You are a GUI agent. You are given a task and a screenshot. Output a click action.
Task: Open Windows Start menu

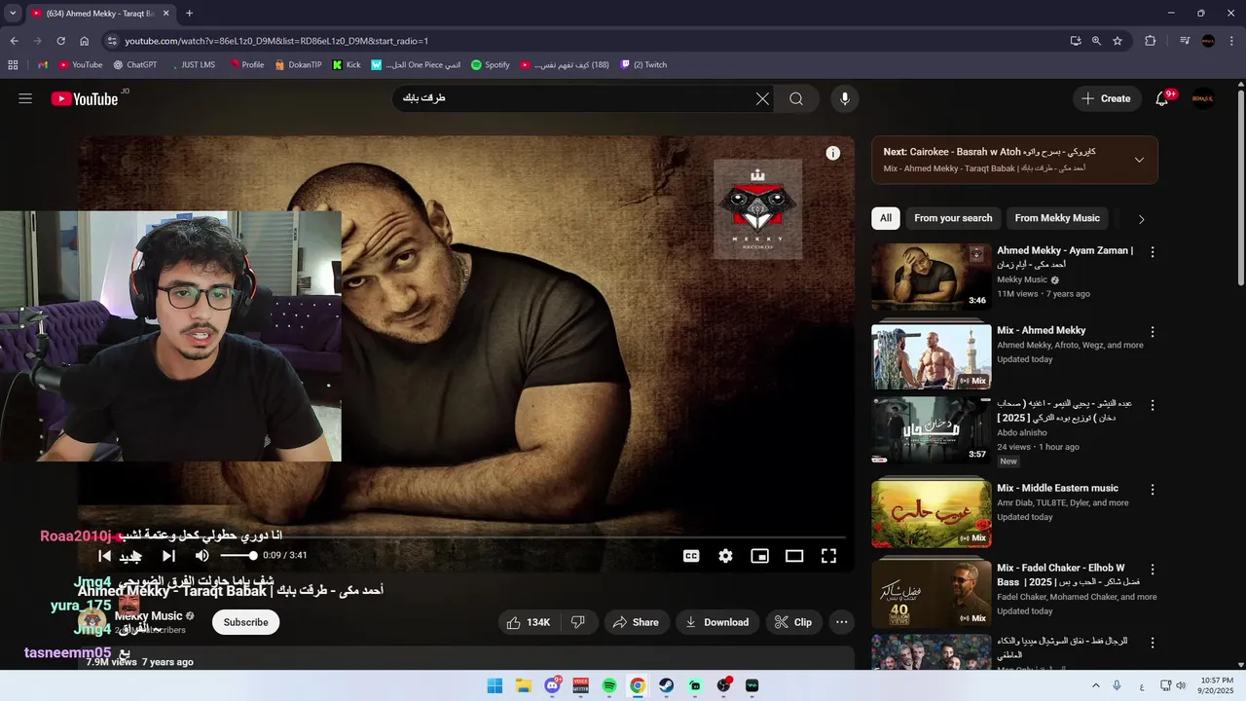tap(495, 685)
